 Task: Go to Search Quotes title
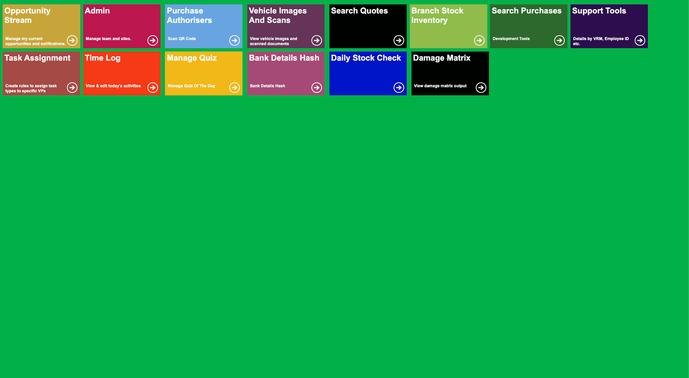coord(359,11)
